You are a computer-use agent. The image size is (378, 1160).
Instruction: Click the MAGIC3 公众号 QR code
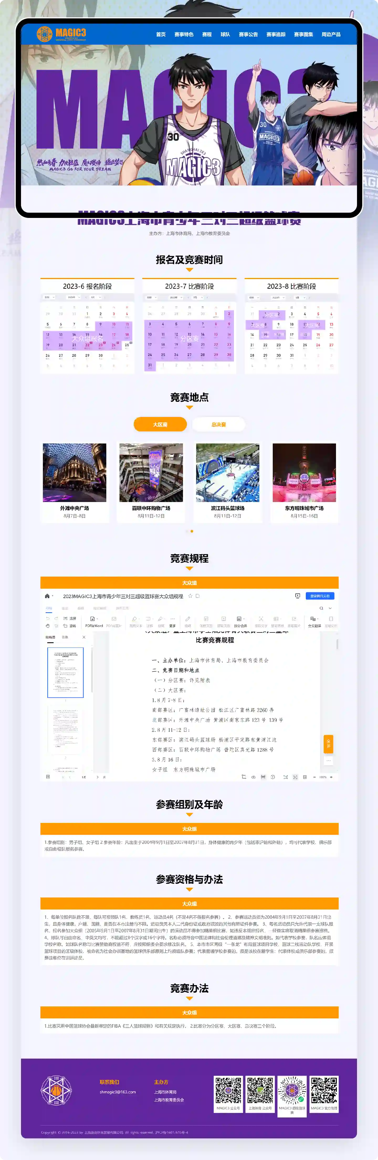click(x=228, y=1090)
